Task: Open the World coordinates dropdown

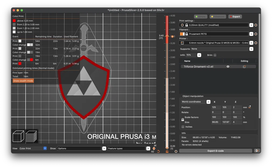Action: point(208,102)
